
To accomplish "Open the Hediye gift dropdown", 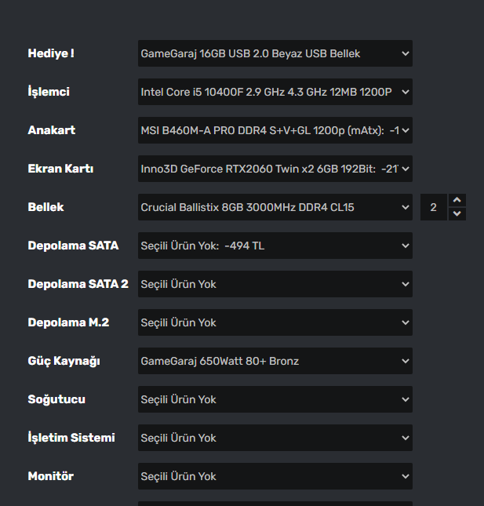I will pos(275,53).
